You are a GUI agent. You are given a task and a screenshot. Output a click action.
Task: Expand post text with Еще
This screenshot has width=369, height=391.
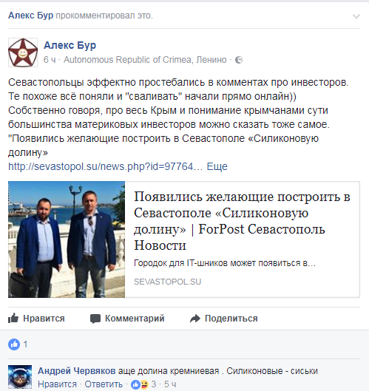coord(217,166)
